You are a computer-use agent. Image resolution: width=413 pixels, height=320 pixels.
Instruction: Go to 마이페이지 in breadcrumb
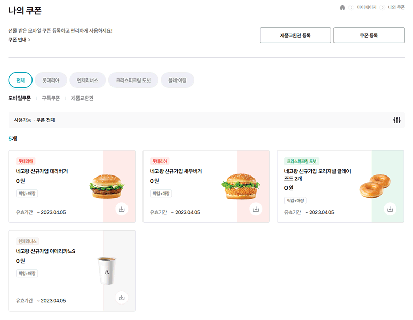pyautogui.click(x=367, y=7)
